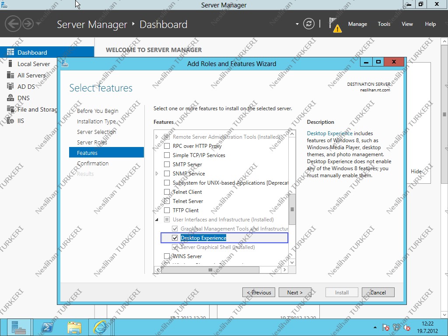
Task: Open Internet Explorer from the taskbar
Action: [x=101, y=327]
